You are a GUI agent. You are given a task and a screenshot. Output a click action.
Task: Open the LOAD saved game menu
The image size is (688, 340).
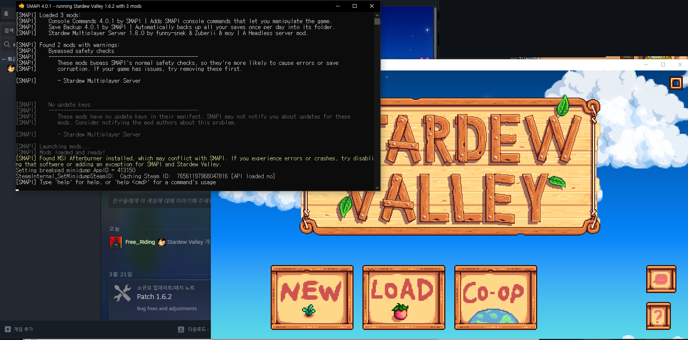click(x=404, y=297)
